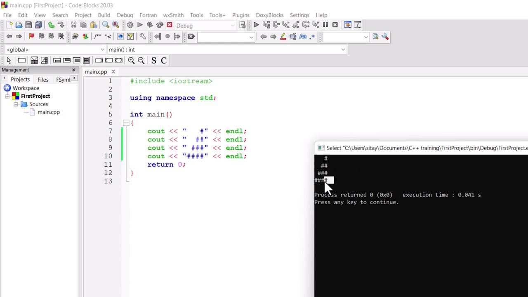Screen dimensions: 528x297
Task: Toggle Match case with the Aa icon
Action: pyautogui.click(x=303, y=37)
